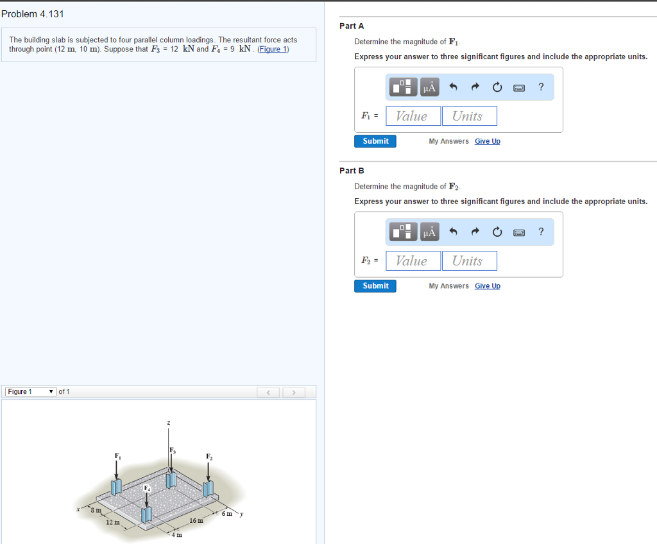Click the undo arrow icon in Part A
657x544 pixels.
pos(454,87)
